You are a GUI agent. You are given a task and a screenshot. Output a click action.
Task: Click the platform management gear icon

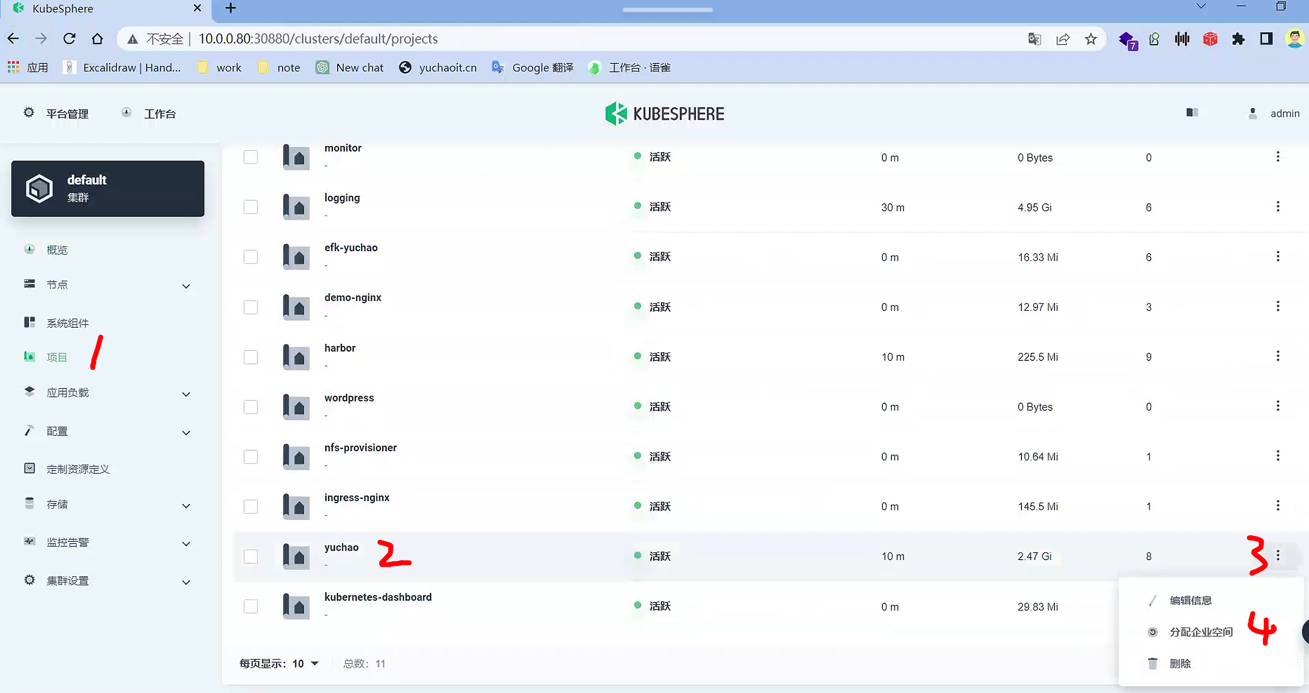tap(29, 112)
